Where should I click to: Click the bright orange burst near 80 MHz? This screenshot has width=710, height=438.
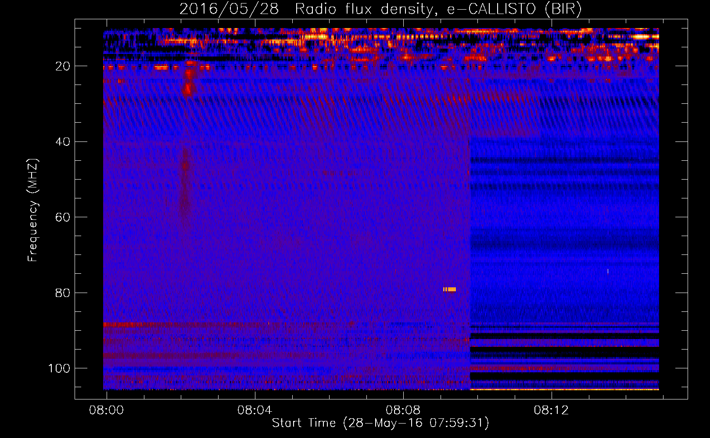pyautogui.click(x=449, y=289)
